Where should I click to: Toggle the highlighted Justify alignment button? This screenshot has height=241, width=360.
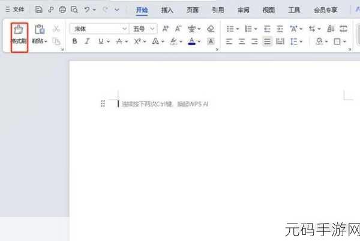pos(267,41)
